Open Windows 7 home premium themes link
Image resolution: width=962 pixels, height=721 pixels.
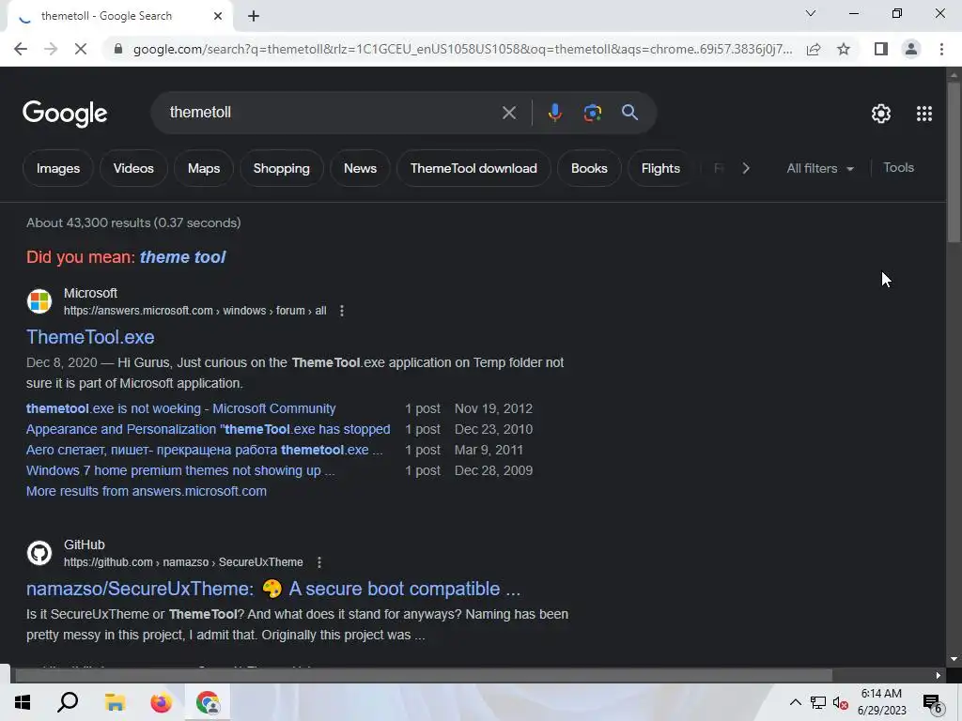click(x=180, y=471)
